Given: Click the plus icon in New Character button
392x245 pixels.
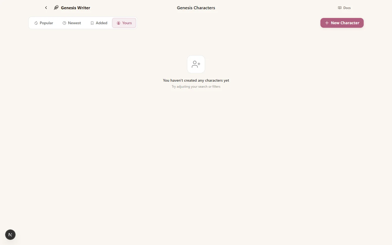Looking at the screenshot, I should tap(326, 23).
